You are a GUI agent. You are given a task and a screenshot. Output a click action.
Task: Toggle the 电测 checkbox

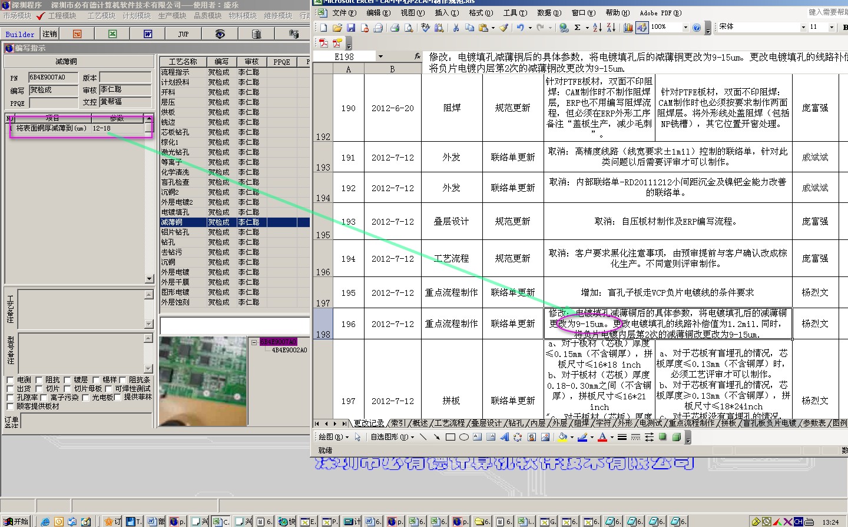click(x=10, y=380)
